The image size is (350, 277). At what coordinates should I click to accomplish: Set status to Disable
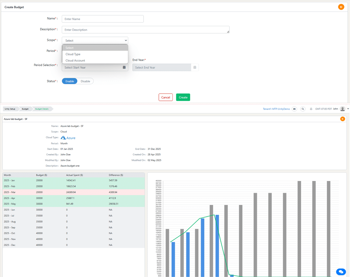tap(85, 81)
